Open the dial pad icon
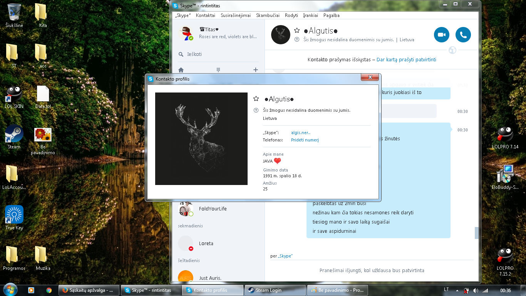Screen dimensions: 526x296 click(218, 70)
